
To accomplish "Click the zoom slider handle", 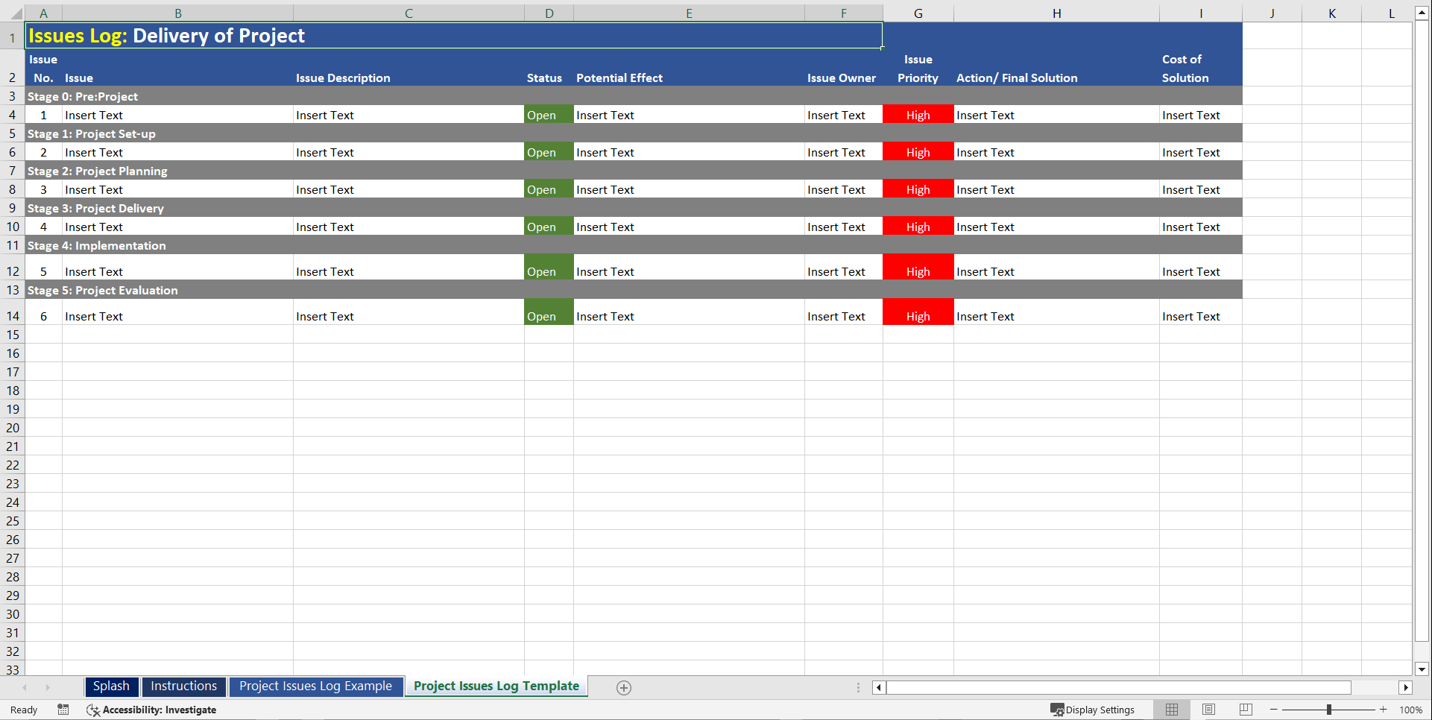I will click(1330, 710).
